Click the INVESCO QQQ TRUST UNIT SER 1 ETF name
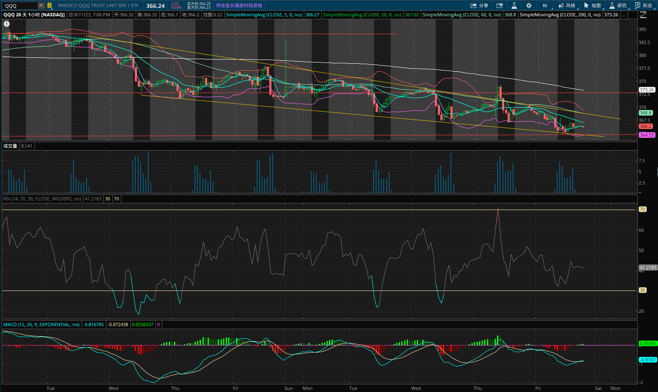 pyautogui.click(x=98, y=5)
